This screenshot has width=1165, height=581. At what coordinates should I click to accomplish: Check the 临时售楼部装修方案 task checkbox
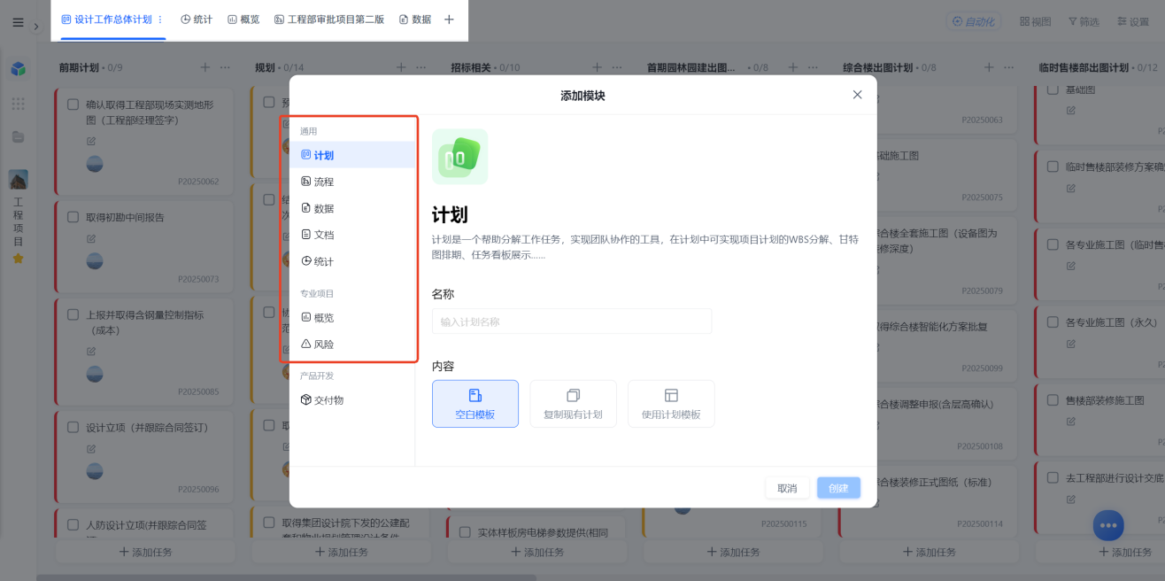[1053, 167]
